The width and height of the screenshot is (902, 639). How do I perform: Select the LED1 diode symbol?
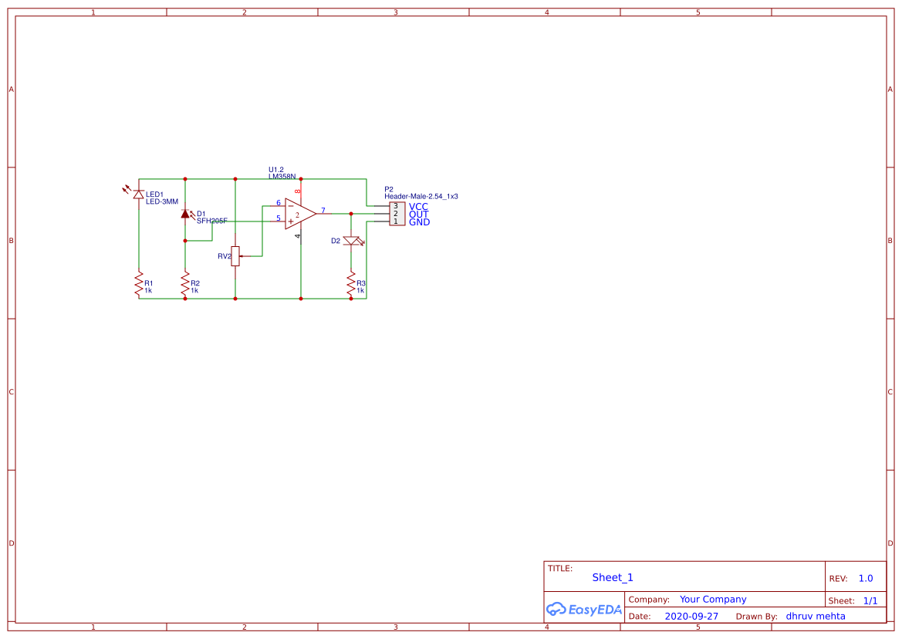tap(138, 194)
